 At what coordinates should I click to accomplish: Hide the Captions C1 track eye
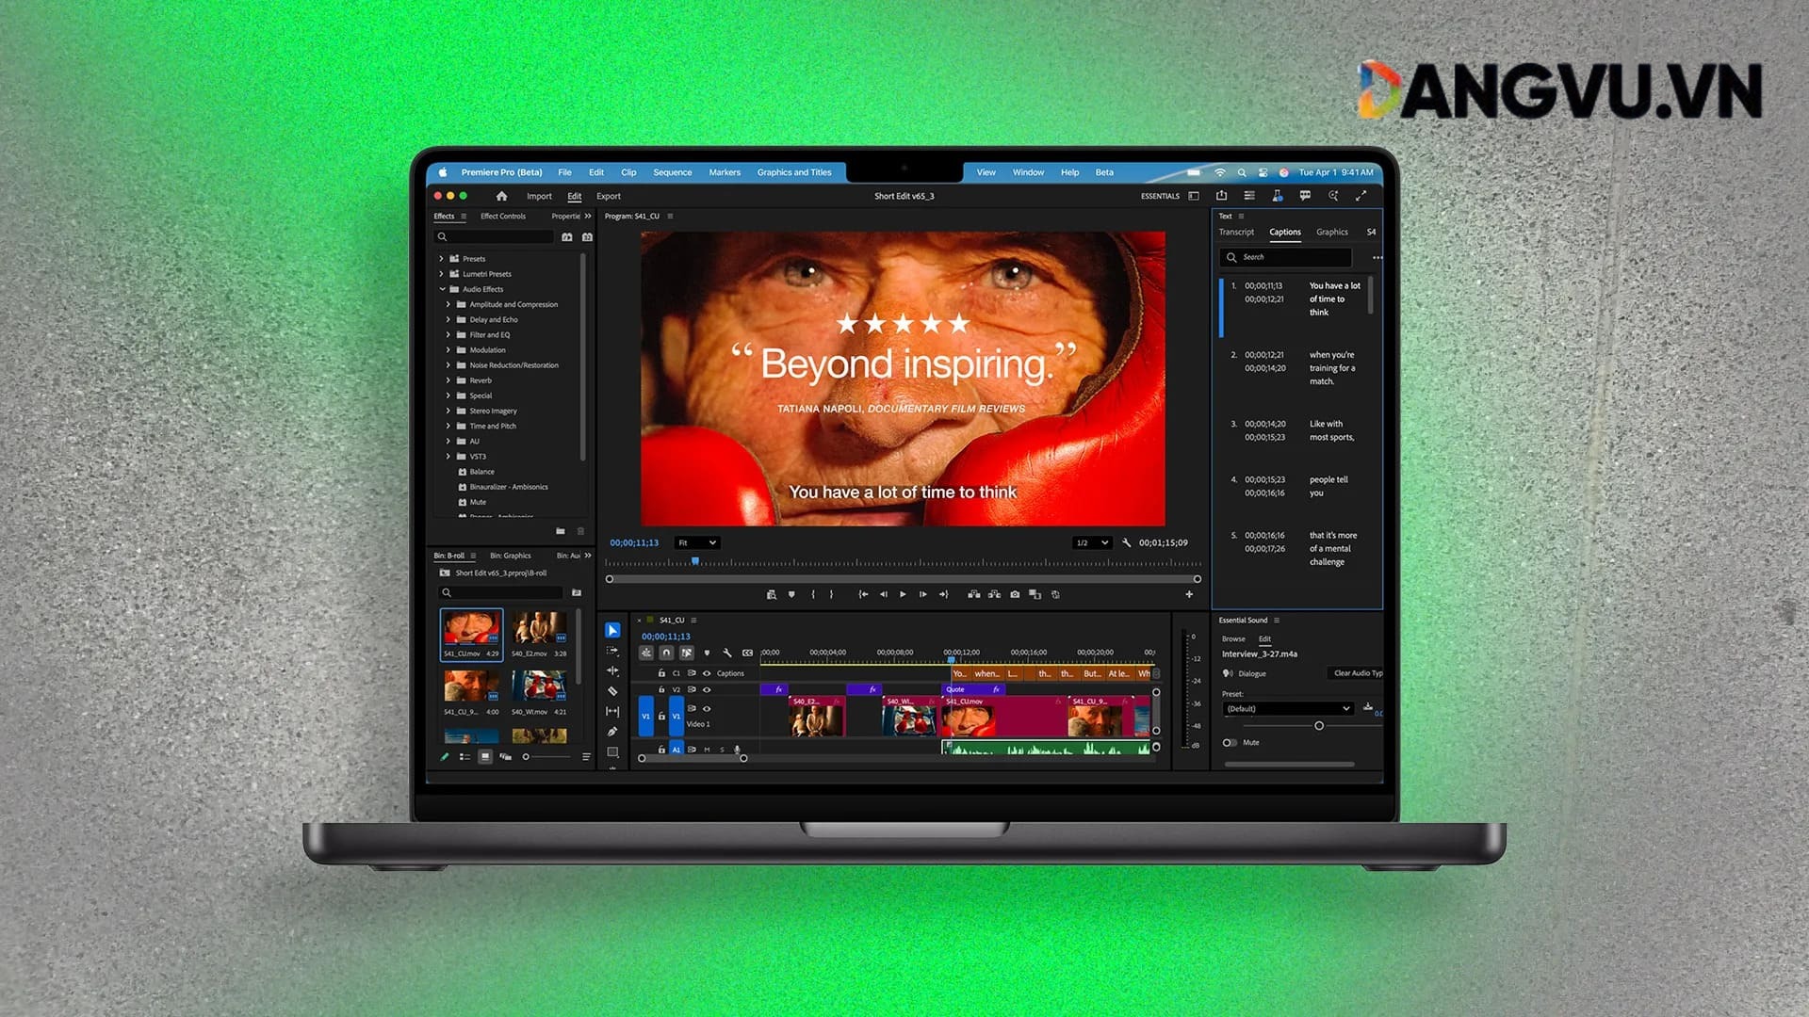point(707,673)
